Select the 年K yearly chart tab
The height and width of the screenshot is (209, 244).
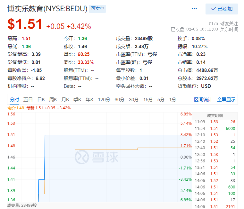pyautogui.click(x=90, y=100)
